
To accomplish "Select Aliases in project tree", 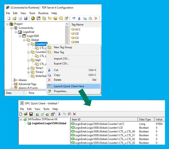I will (x=23, y=80).
